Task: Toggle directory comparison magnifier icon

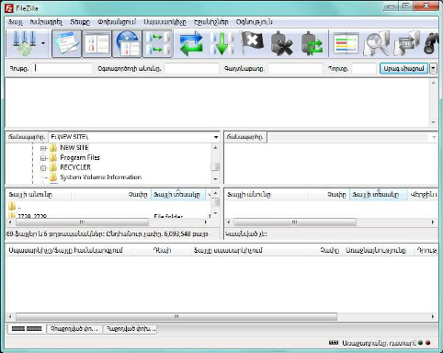Action: 376,43
